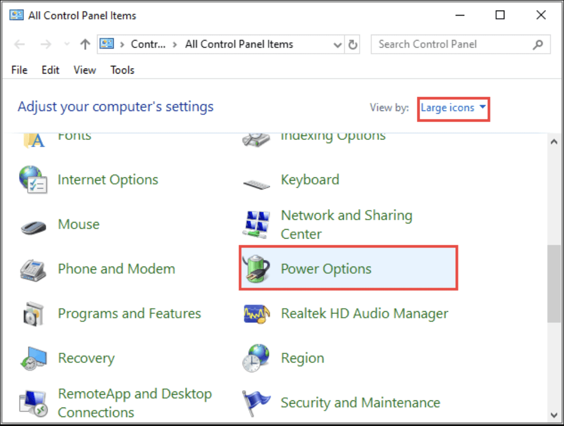Viewport: 564px width, 426px height.
Task: Refresh the Control Panel view
Action: click(x=353, y=44)
